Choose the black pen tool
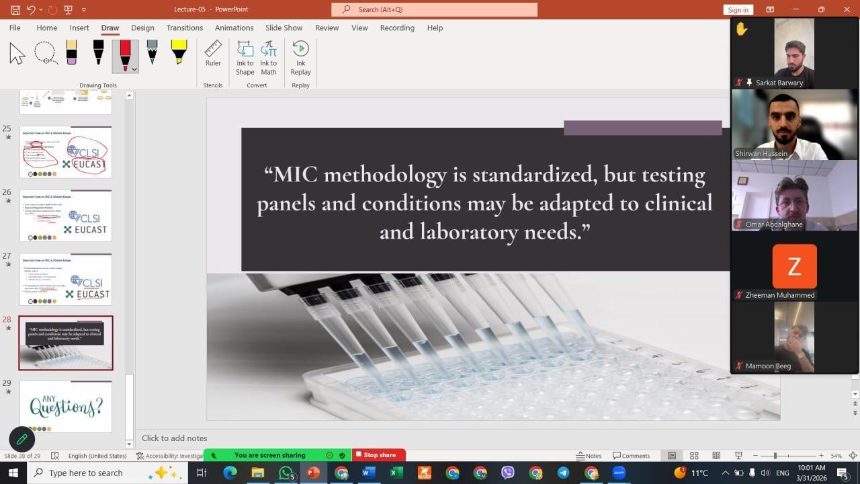The height and width of the screenshot is (484, 860). tap(98, 53)
